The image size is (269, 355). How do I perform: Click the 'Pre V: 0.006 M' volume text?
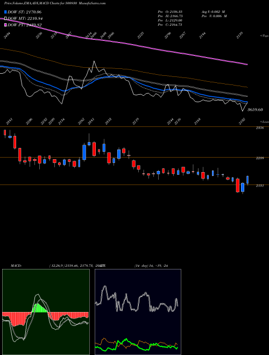pos(214,16)
